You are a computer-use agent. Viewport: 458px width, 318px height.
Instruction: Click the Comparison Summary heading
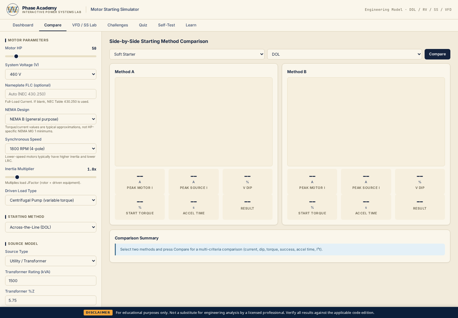click(137, 238)
